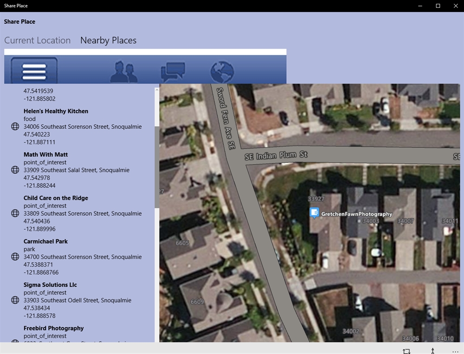Screen dimensions: 464x354
Task: Click longitude value -121.888244
Action: 39,186
